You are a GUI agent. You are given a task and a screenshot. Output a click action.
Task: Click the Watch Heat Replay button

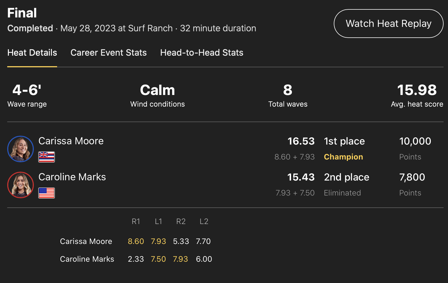388,24
